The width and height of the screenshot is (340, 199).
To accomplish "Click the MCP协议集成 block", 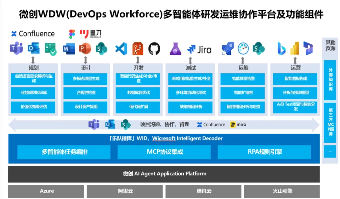I will tap(164, 152).
